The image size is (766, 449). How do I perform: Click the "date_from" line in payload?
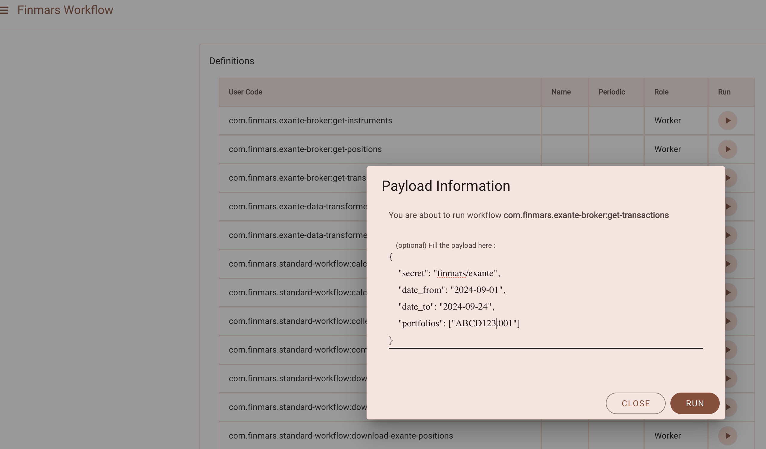(452, 290)
